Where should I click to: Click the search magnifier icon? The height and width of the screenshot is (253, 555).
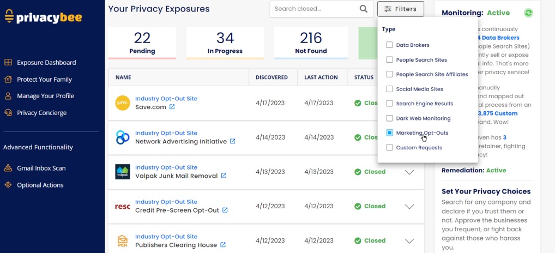(x=364, y=9)
